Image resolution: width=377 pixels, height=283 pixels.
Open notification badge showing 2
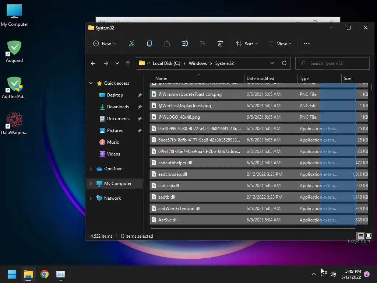coord(367,274)
